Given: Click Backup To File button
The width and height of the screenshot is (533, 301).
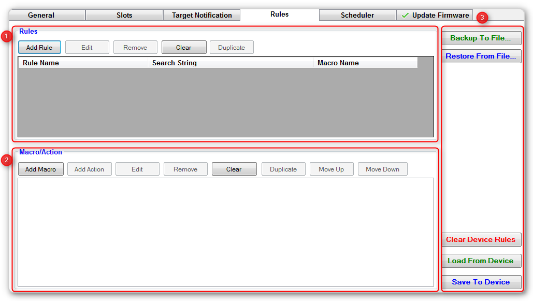Looking at the screenshot, I should pos(481,38).
